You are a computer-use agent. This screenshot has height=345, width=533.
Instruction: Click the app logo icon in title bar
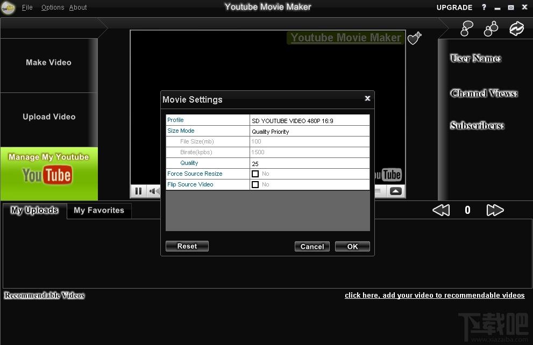8,8
